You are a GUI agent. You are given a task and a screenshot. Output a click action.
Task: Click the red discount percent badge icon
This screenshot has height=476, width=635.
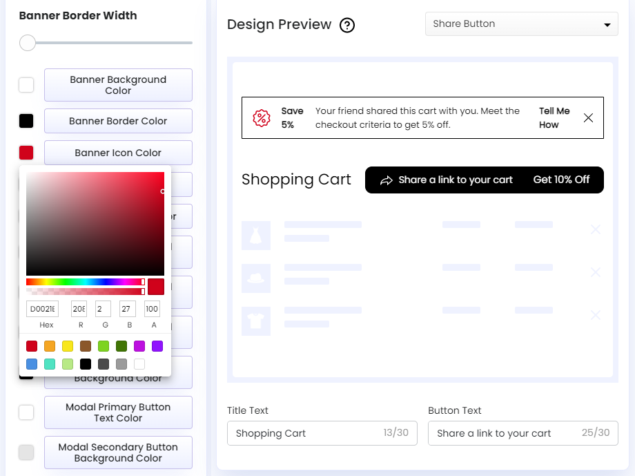point(262,117)
